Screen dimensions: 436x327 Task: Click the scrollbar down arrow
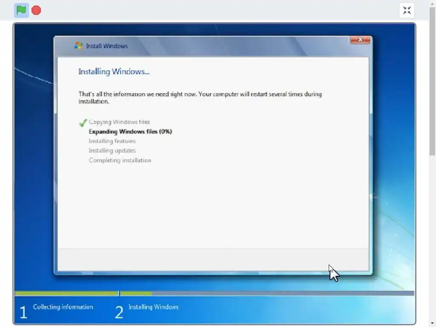point(433,324)
